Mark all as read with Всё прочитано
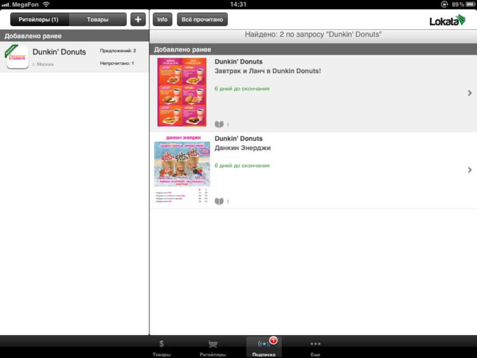The width and height of the screenshot is (477, 358). click(202, 20)
